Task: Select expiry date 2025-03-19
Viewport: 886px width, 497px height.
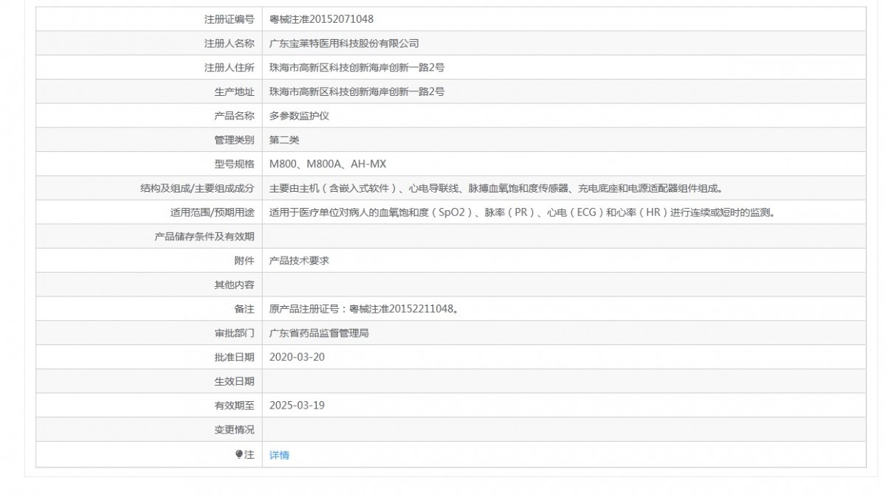Action: (298, 405)
